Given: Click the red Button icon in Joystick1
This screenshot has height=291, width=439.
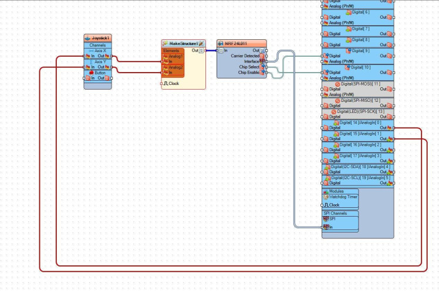Looking at the screenshot, I should point(91,73).
